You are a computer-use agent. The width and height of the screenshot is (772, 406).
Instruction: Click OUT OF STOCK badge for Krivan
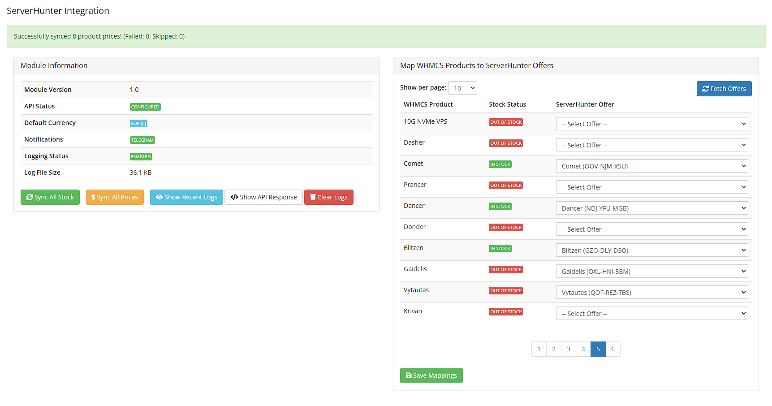pos(506,311)
